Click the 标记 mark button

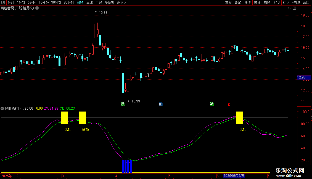click(x=286, y=2)
